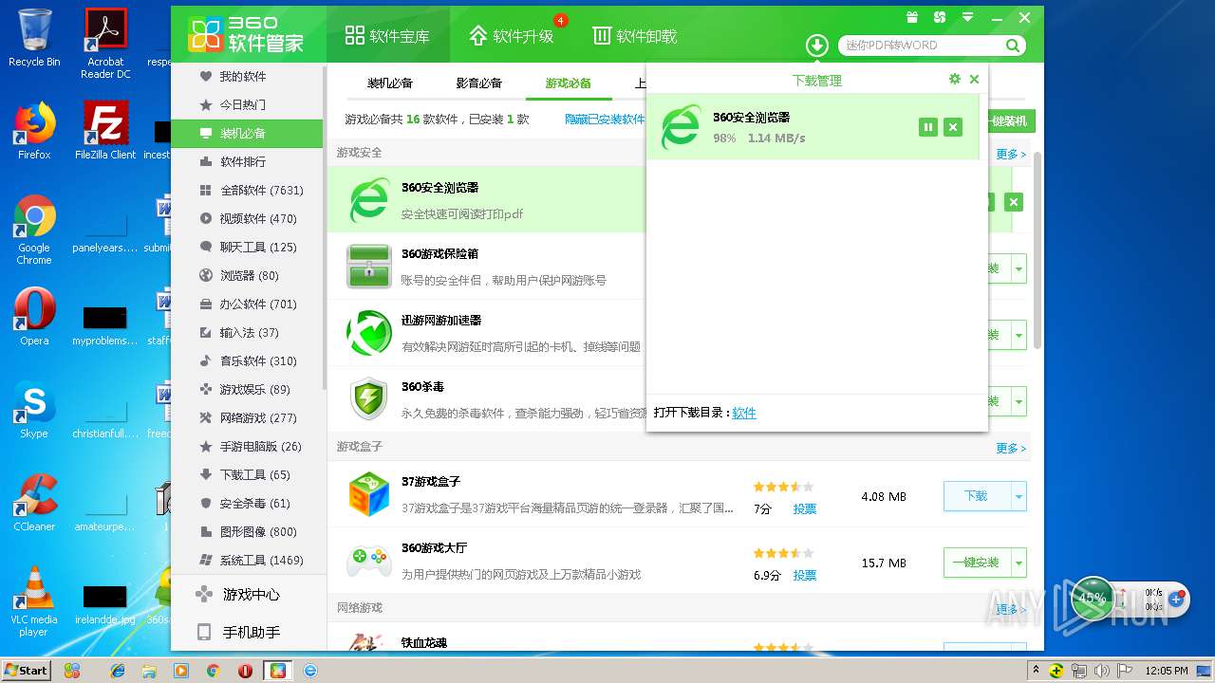Screen dimensions: 1215x683
Task: Click the 37游戏盒子 cube icon
Action: pyautogui.click(x=369, y=494)
